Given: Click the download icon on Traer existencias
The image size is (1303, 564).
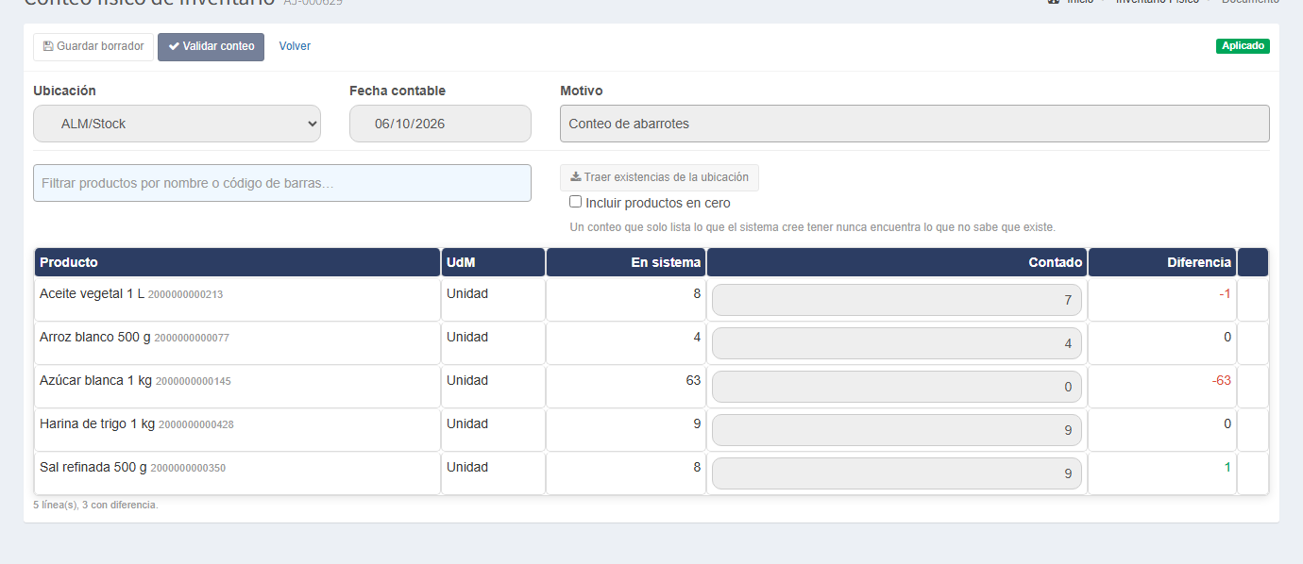Looking at the screenshot, I should pyautogui.click(x=576, y=177).
